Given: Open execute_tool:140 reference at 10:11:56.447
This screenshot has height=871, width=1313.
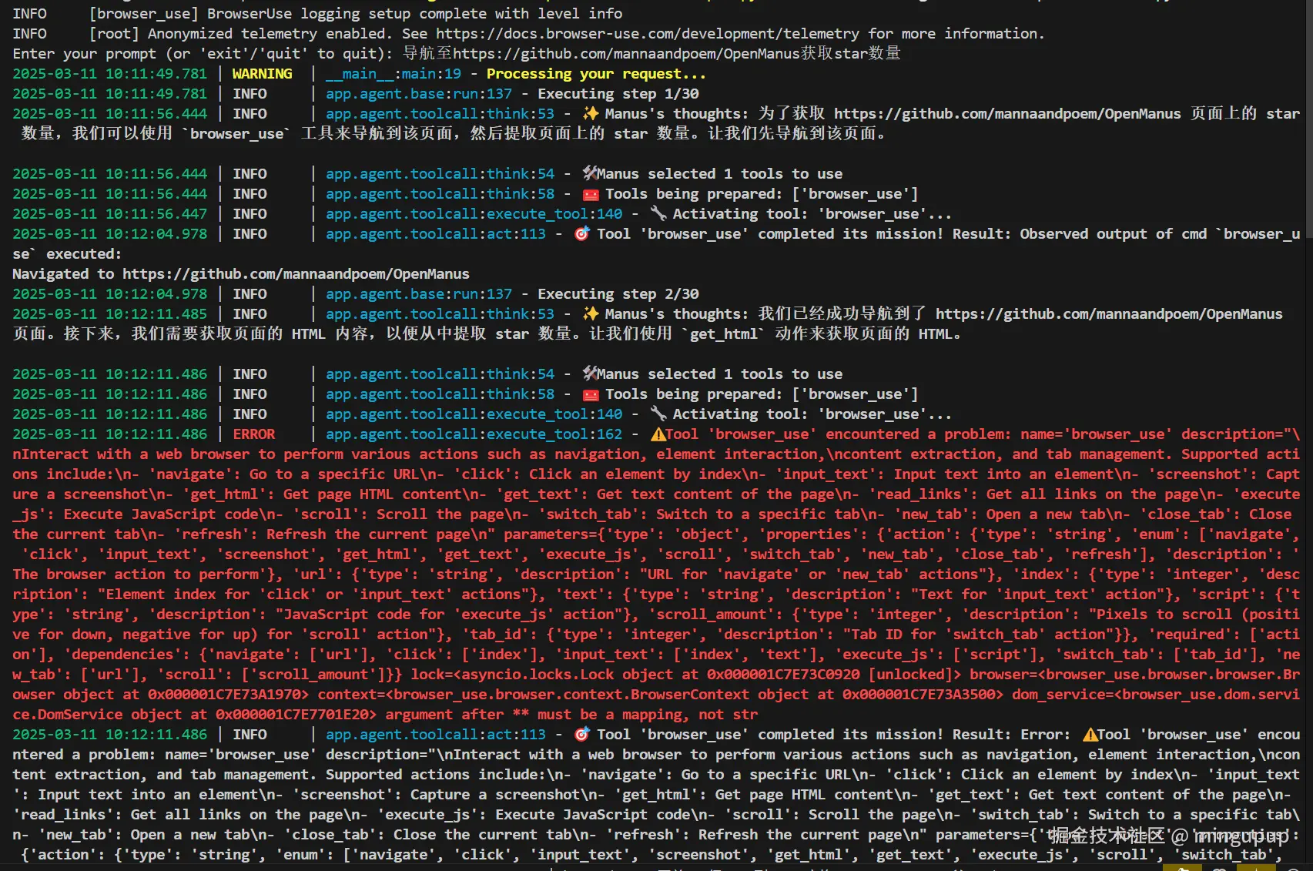Looking at the screenshot, I should (x=474, y=214).
